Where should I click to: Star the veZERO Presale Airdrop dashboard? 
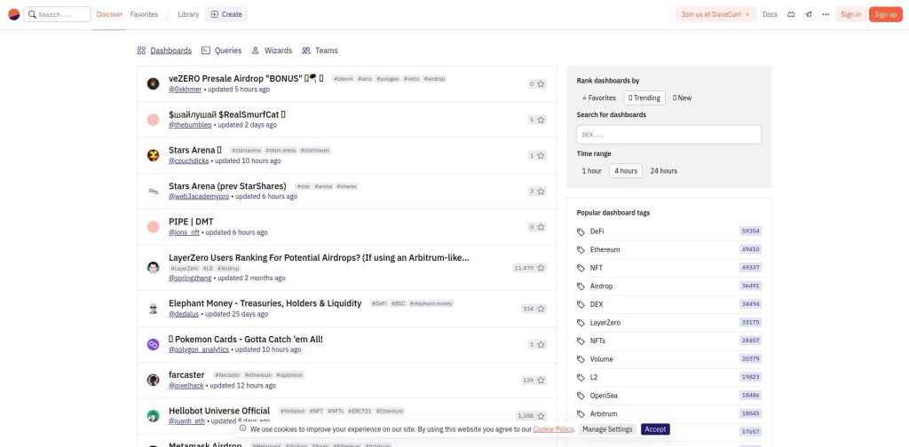[x=541, y=84]
